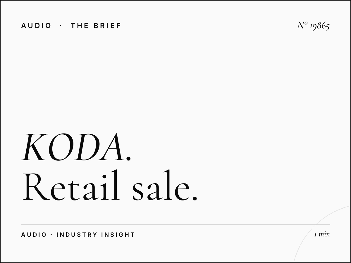The image size is (351, 263).
Task: Click the 1 min reading time
Action: pyautogui.click(x=322, y=234)
